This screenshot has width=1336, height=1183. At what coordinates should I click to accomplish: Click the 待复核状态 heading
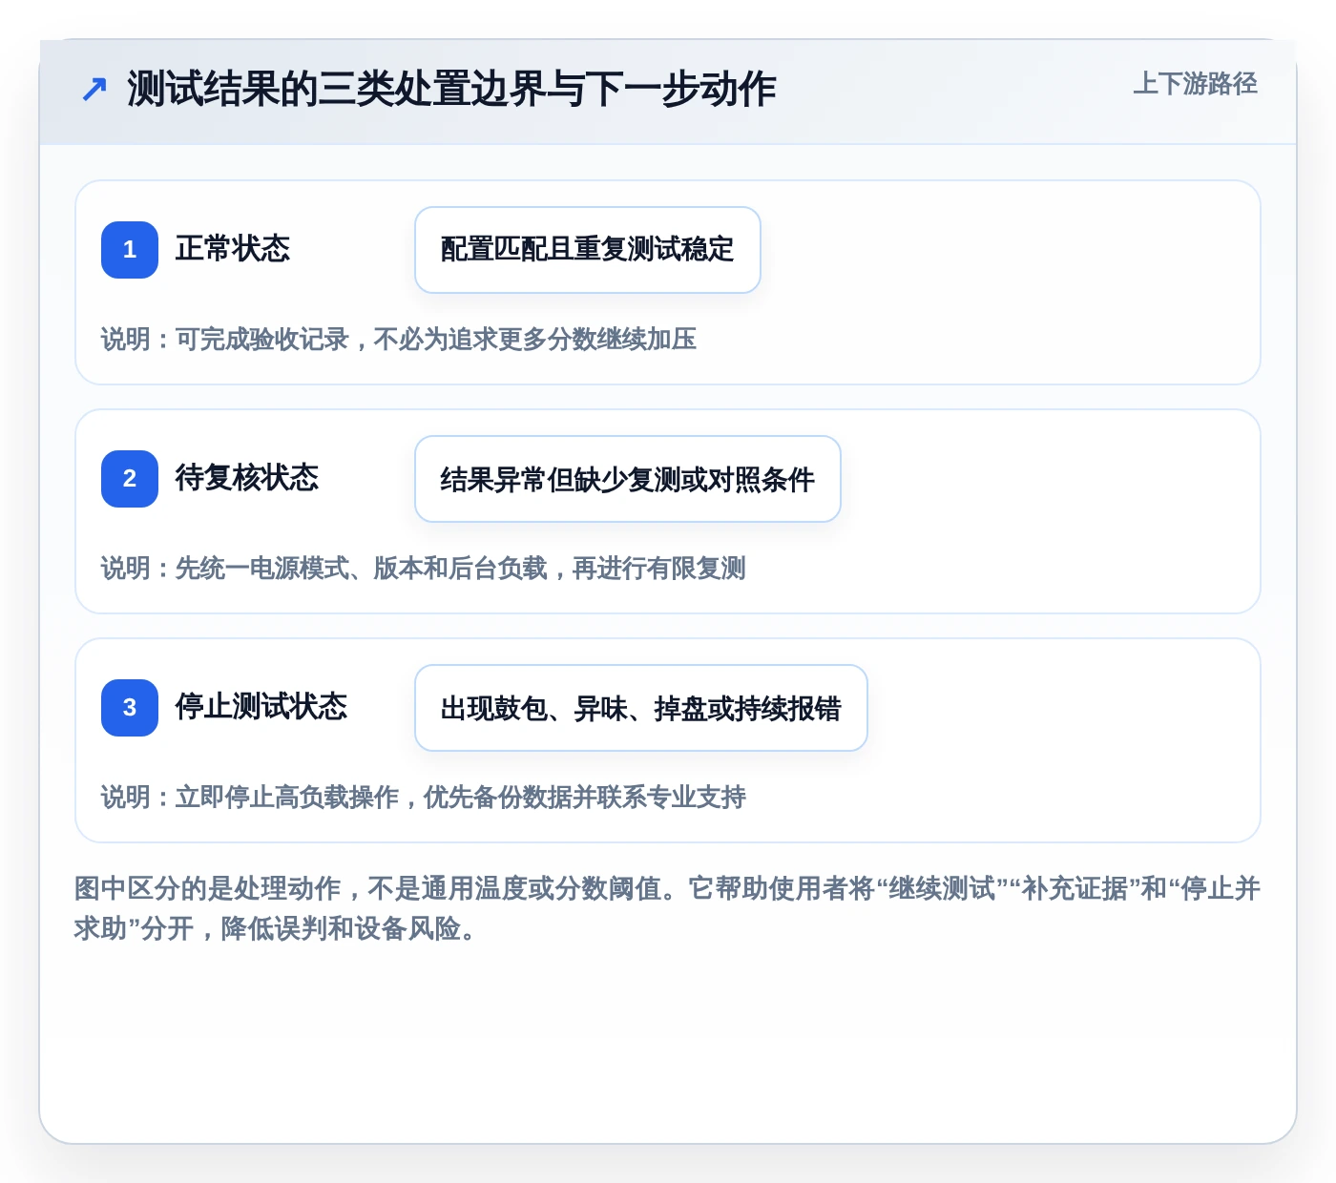pyautogui.click(x=247, y=478)
